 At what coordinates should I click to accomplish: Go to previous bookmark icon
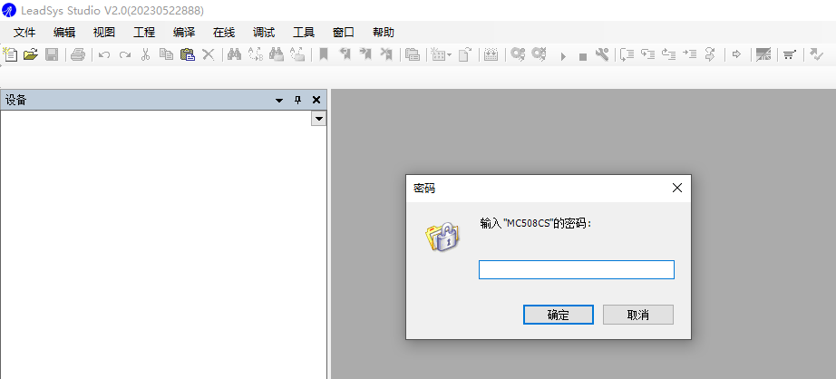coord(345,54)
